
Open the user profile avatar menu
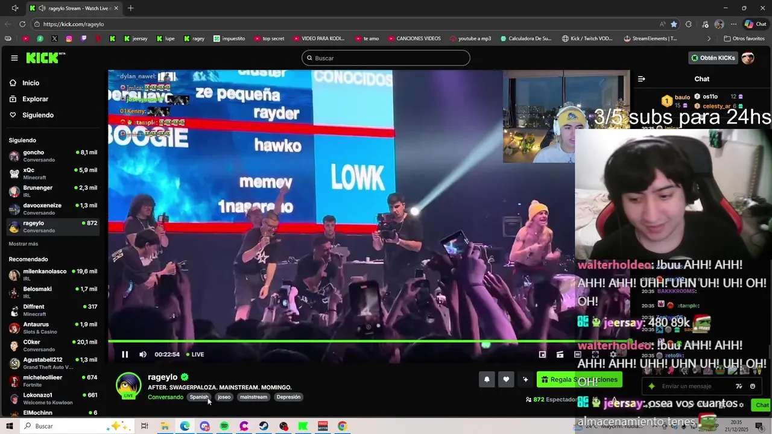pos(748,58)
